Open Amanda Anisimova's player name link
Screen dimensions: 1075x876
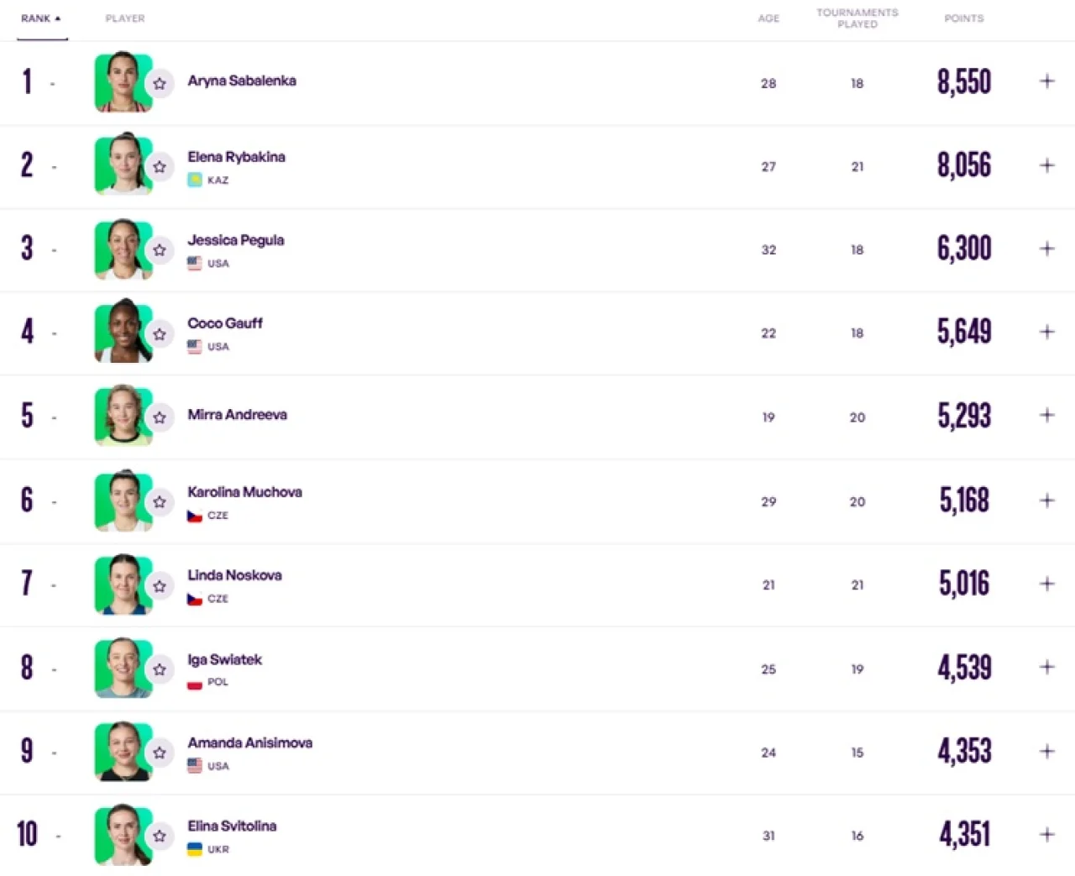249,743
